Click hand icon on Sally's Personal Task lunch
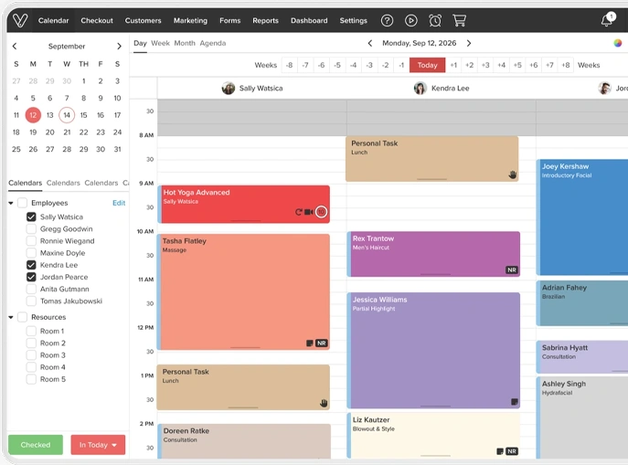This screenshot has width=628, height=465. coord(324,403)
